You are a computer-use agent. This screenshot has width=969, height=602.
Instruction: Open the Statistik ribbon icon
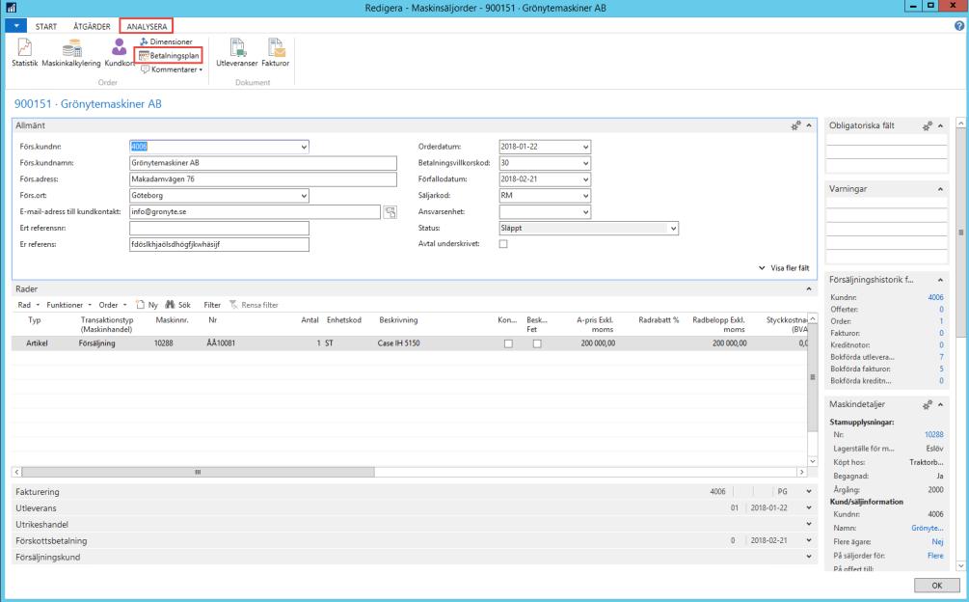click(25, 52)
